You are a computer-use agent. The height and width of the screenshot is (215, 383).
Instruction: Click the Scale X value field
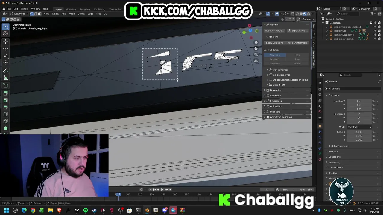(359, 132)
